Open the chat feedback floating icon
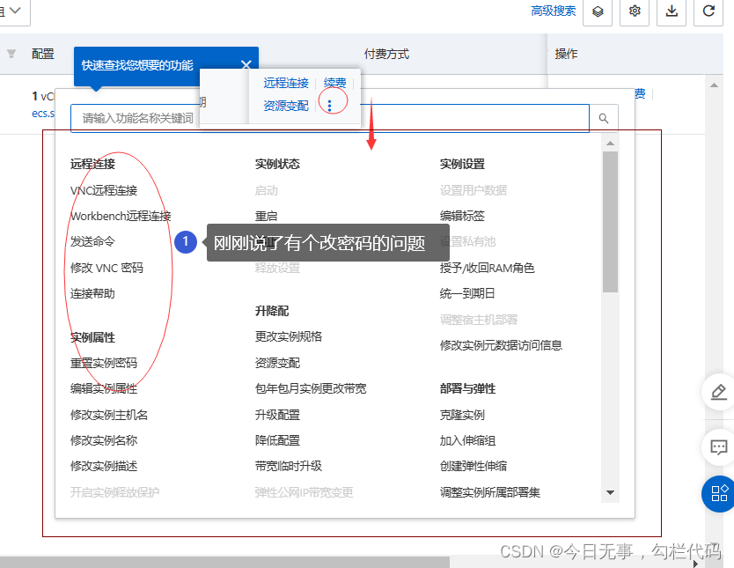 718,447
